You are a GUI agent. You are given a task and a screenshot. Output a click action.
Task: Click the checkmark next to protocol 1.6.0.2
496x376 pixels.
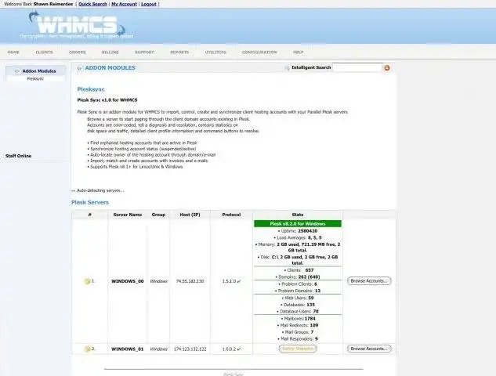point(239,349)
